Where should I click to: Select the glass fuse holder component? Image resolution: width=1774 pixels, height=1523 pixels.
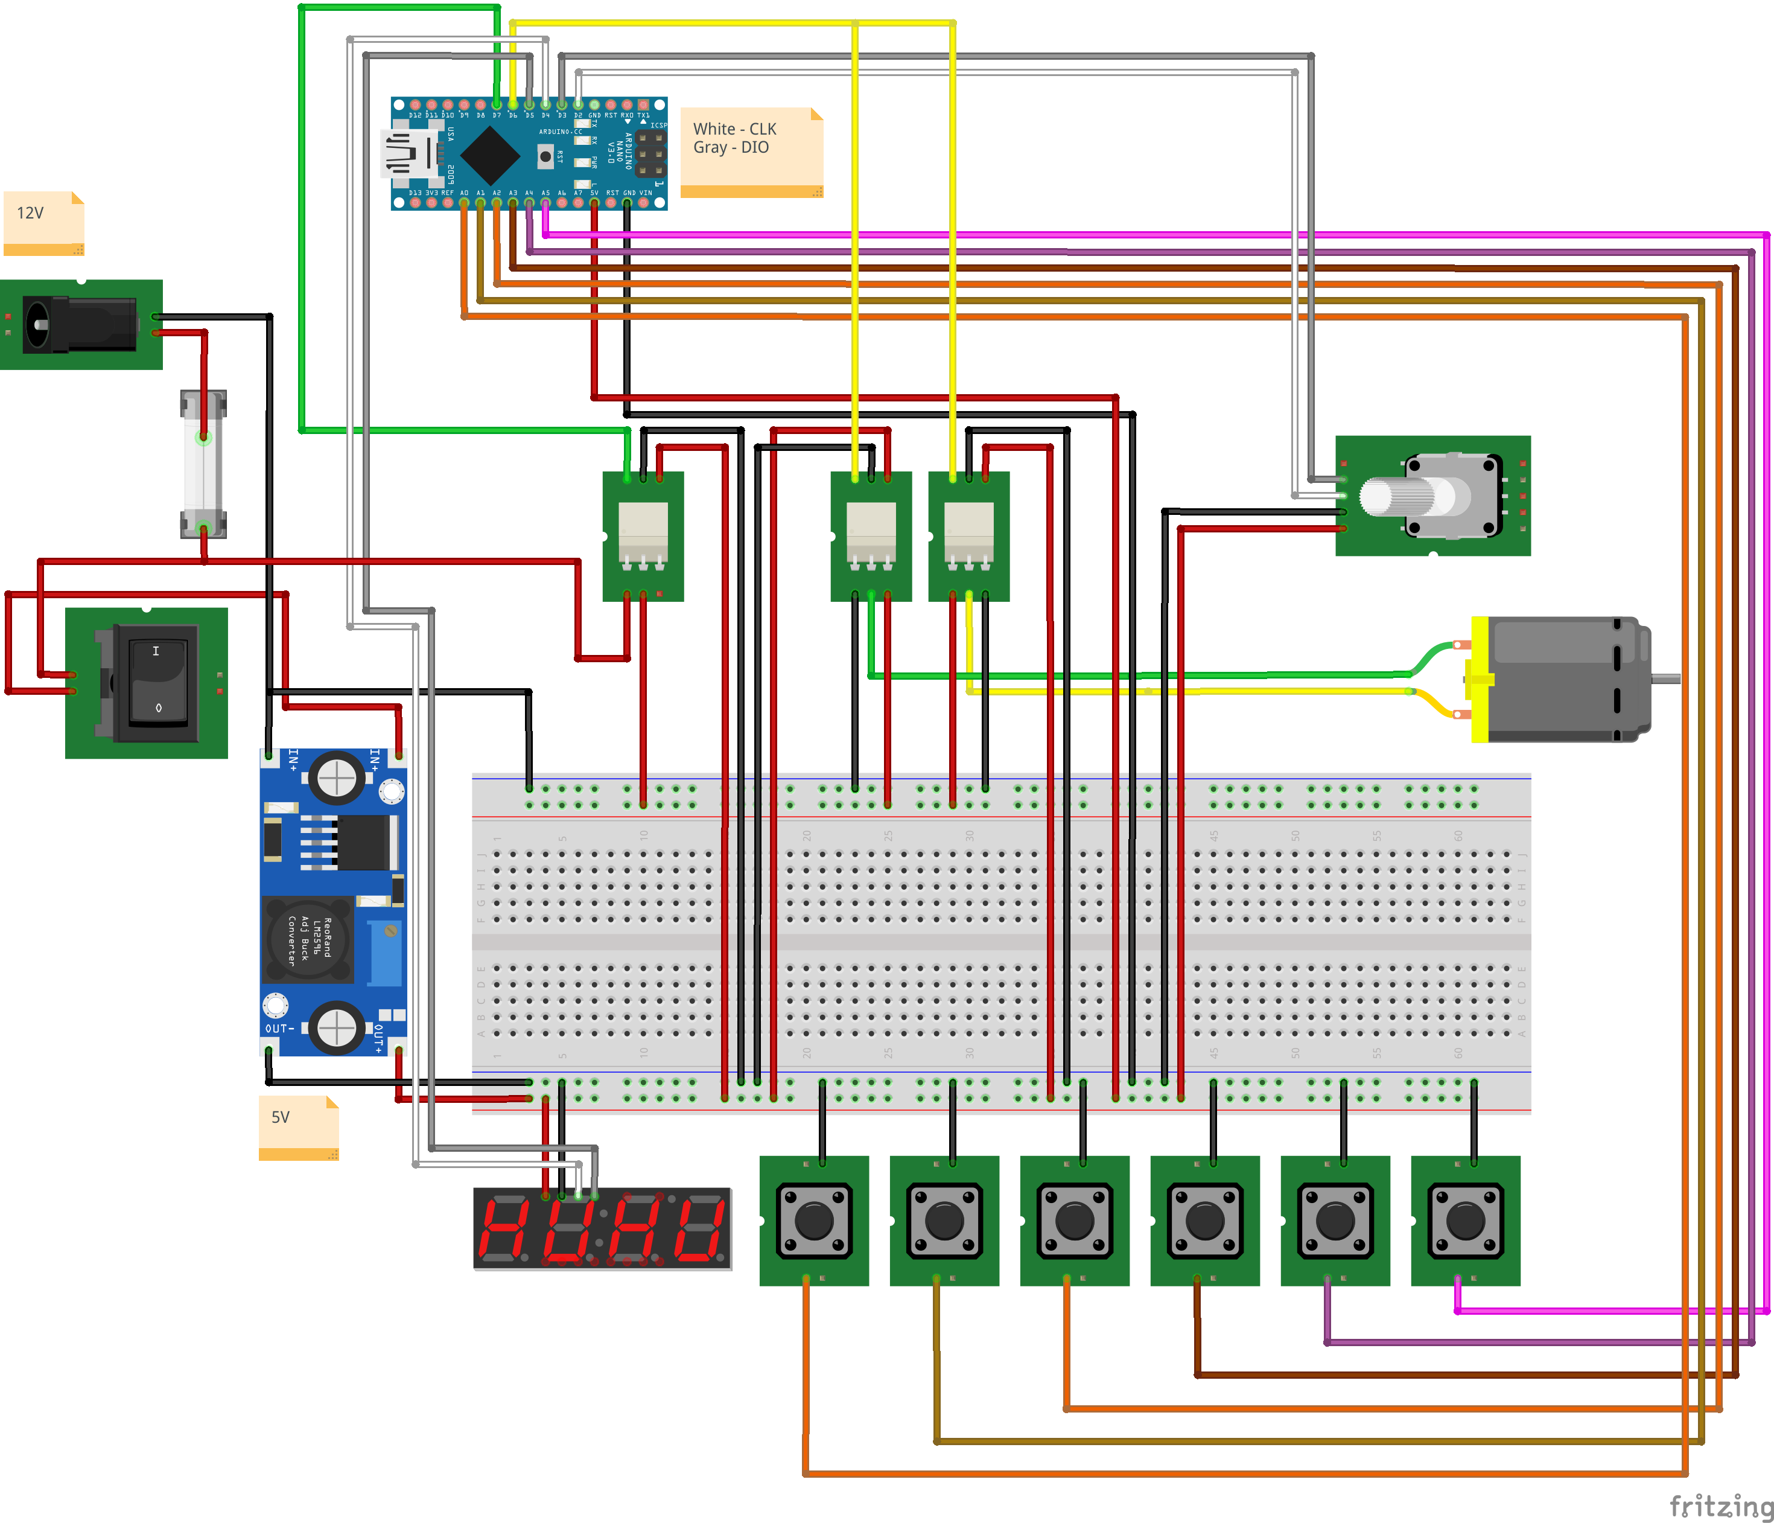(204, 464)
